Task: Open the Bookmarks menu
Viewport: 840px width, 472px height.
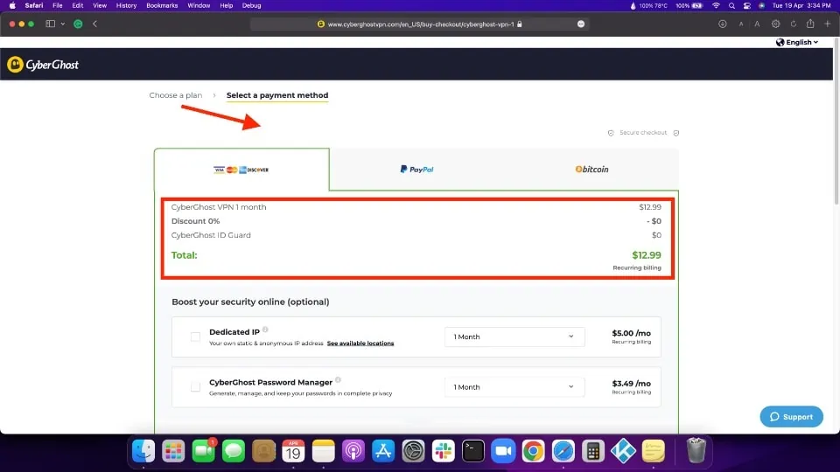Action: coord(162,5)
